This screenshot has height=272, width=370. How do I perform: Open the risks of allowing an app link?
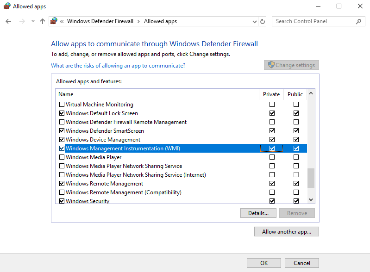pyautogui.click(x=118, y=66)
